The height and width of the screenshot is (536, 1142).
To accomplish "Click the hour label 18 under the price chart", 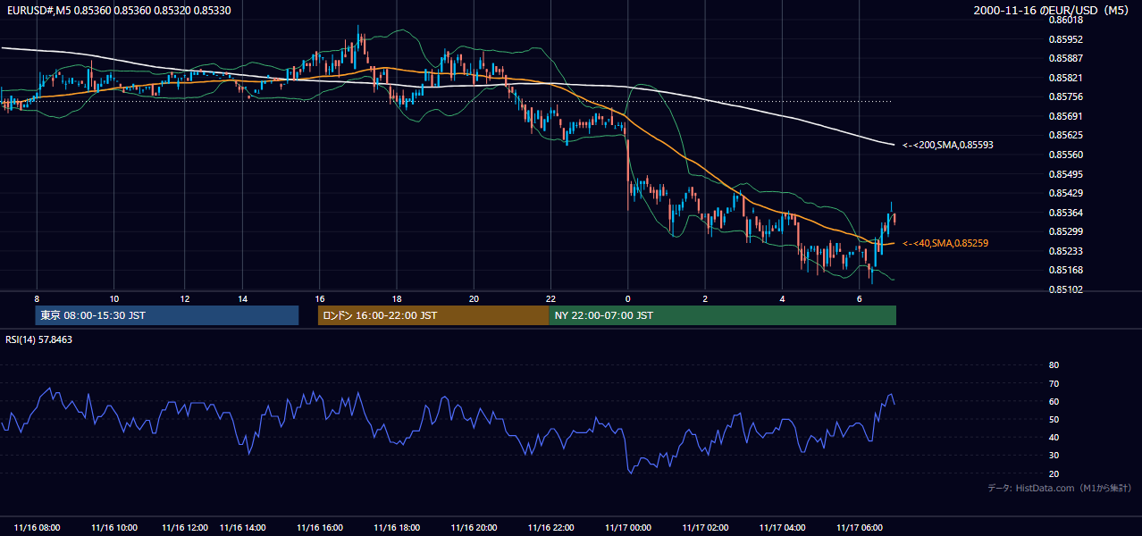I will click(397, 298).
